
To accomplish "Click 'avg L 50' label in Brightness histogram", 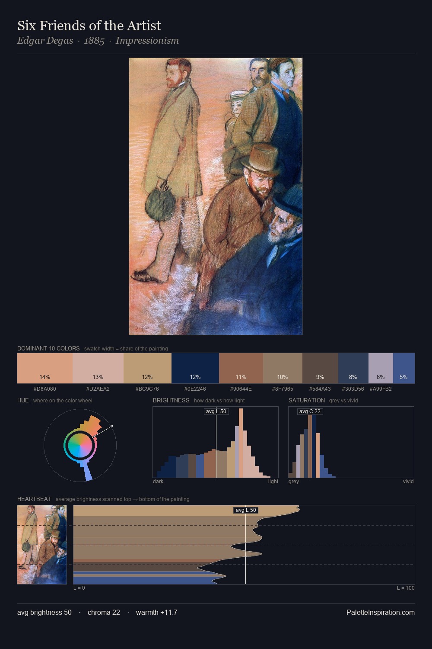I will [216, 411].
